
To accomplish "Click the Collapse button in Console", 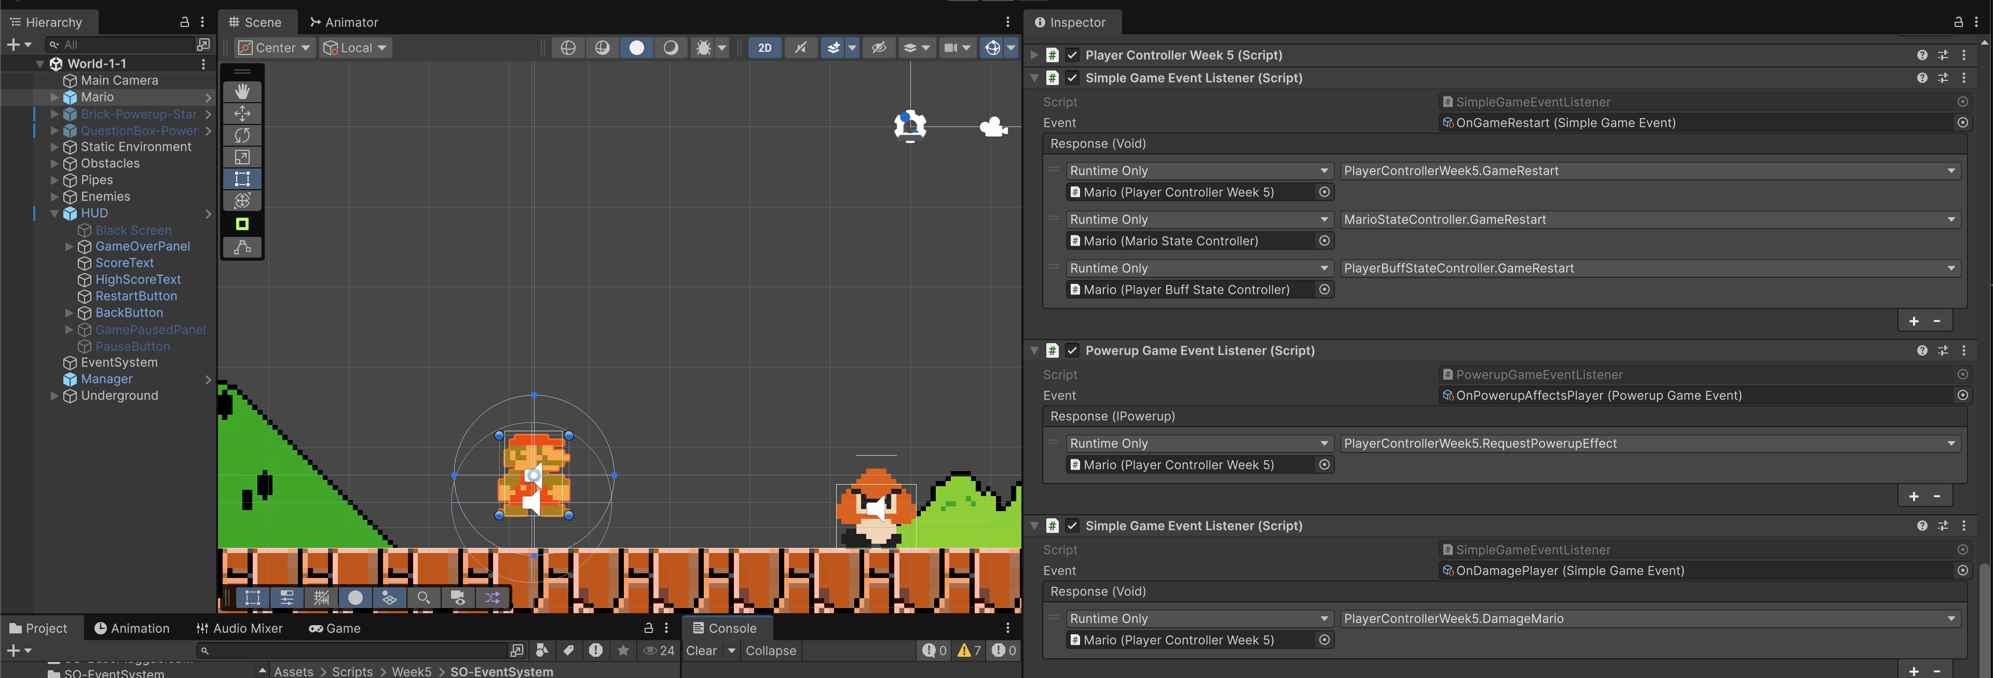I will point(770,650).
